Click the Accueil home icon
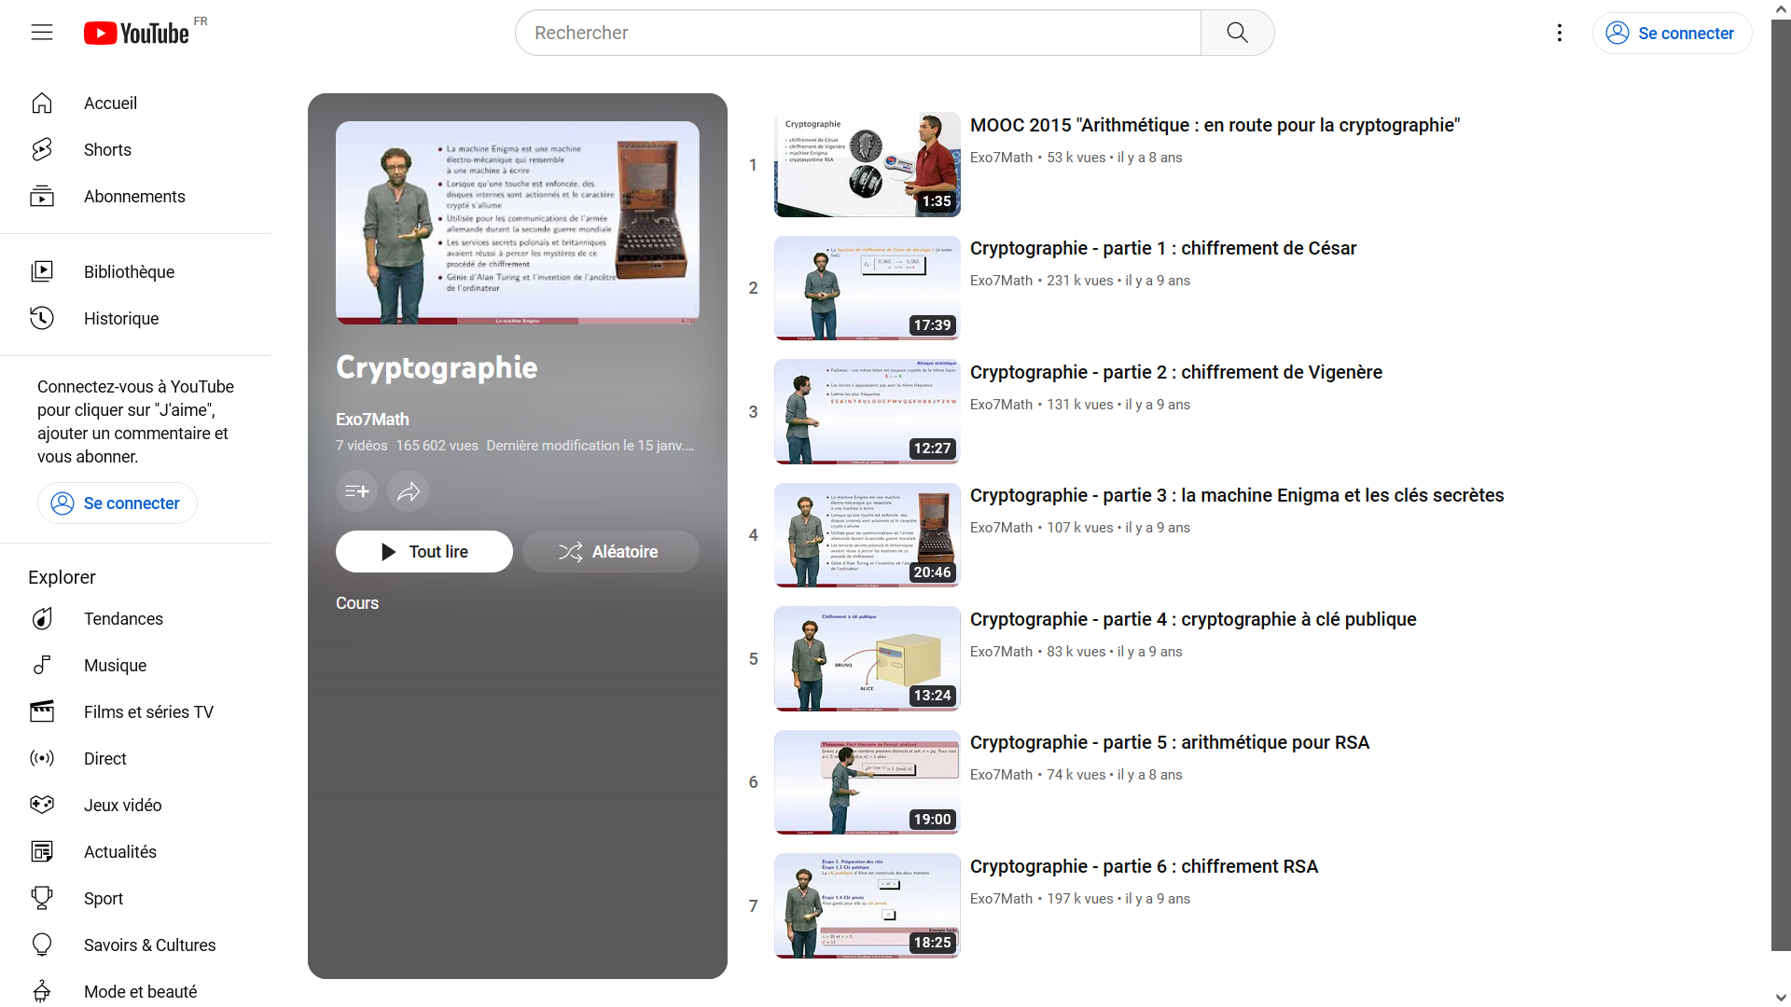 tap(42, 103)
